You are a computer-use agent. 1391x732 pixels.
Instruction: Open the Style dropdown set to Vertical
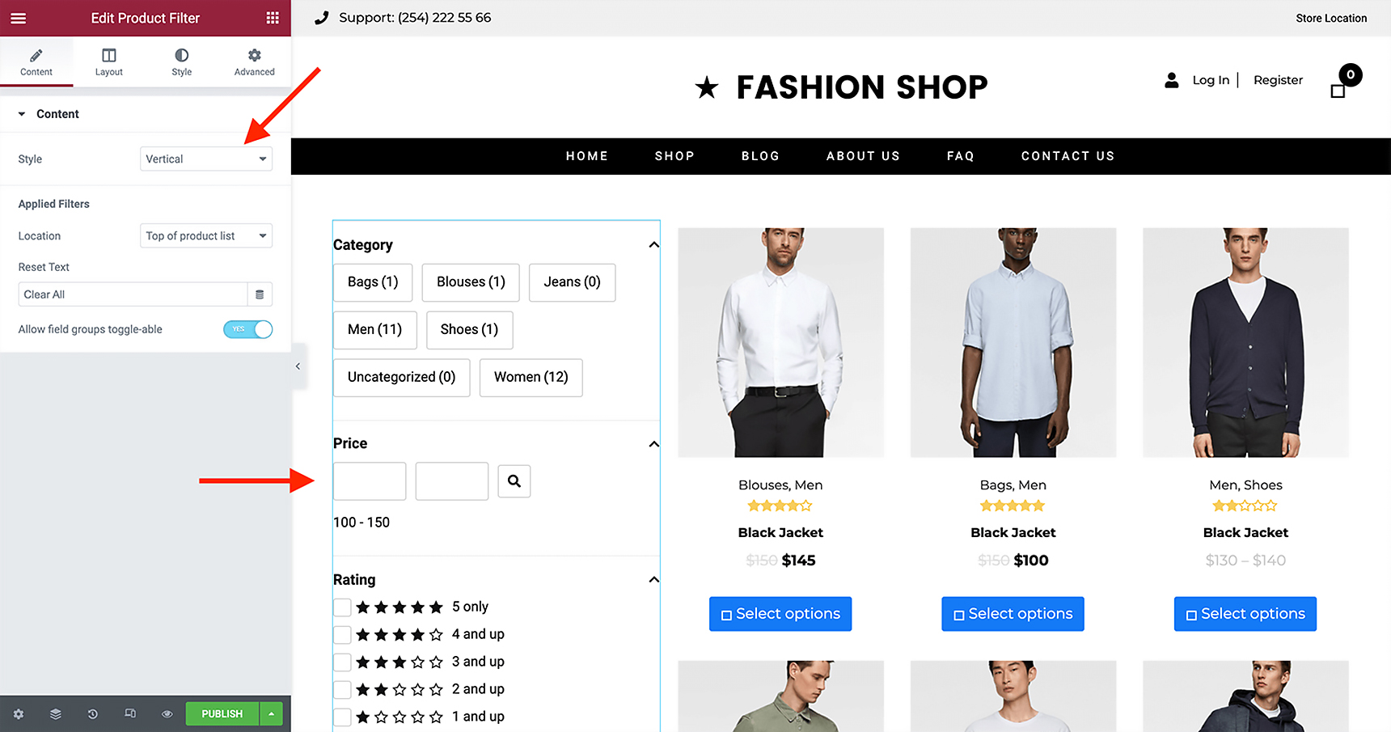coord(206,159)
